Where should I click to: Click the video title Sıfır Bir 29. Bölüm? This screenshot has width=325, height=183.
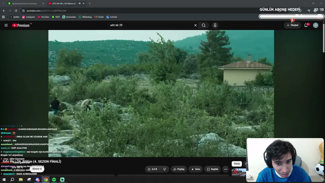click(x=32, y=161)
